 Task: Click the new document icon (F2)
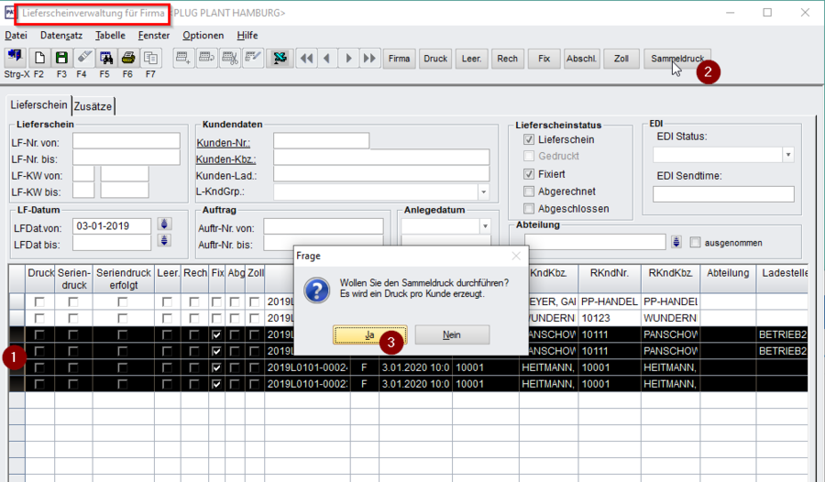38,58
